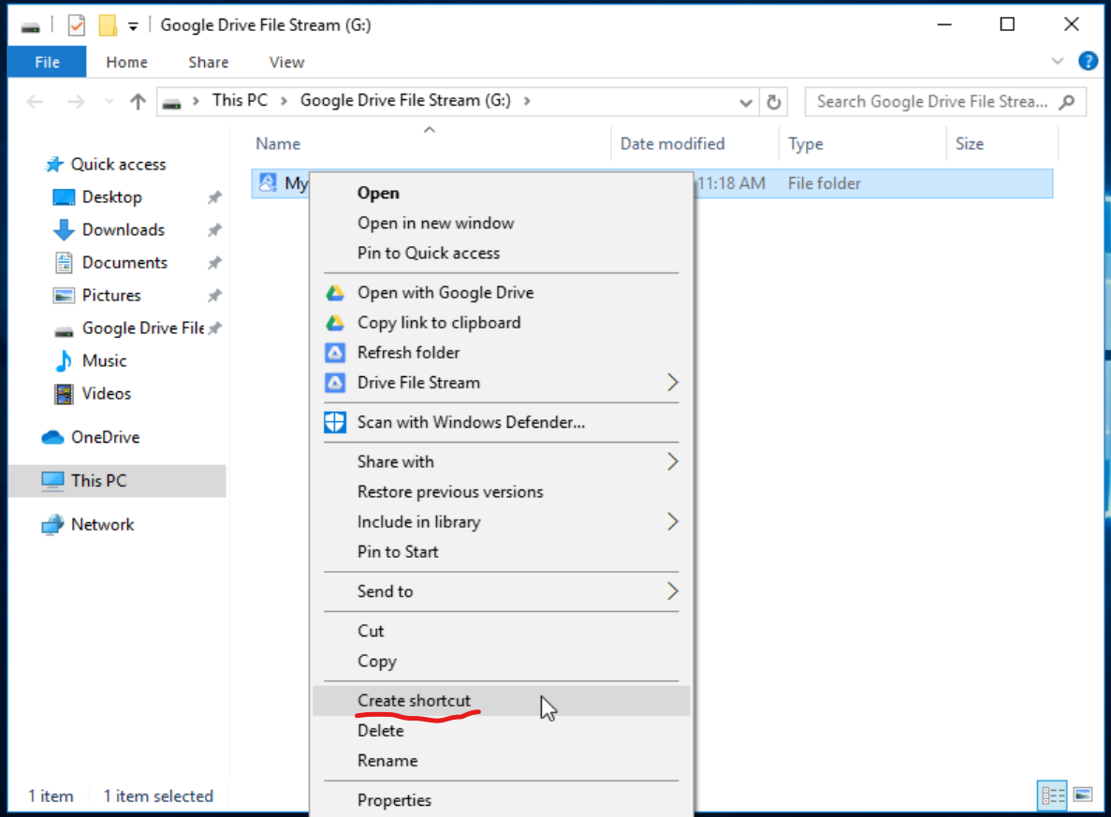
Task: Unpin Desktop using its pin icon
Action: click(x=214, y=197)
